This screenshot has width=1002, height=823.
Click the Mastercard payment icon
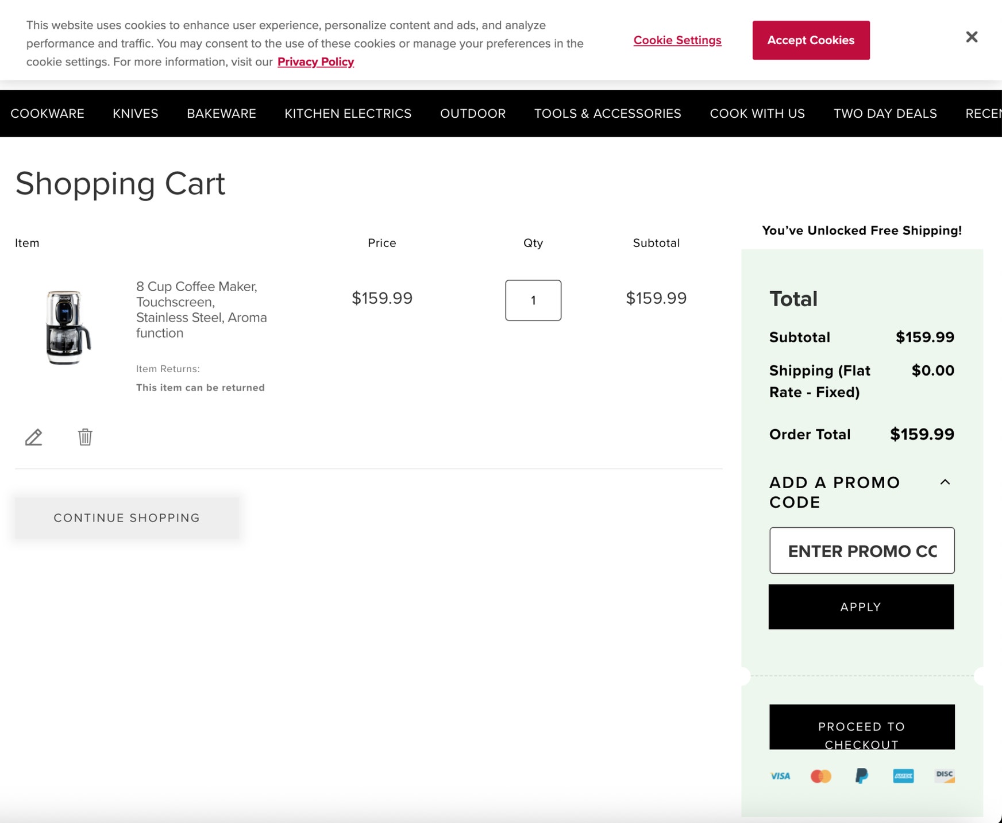[820, 776]
